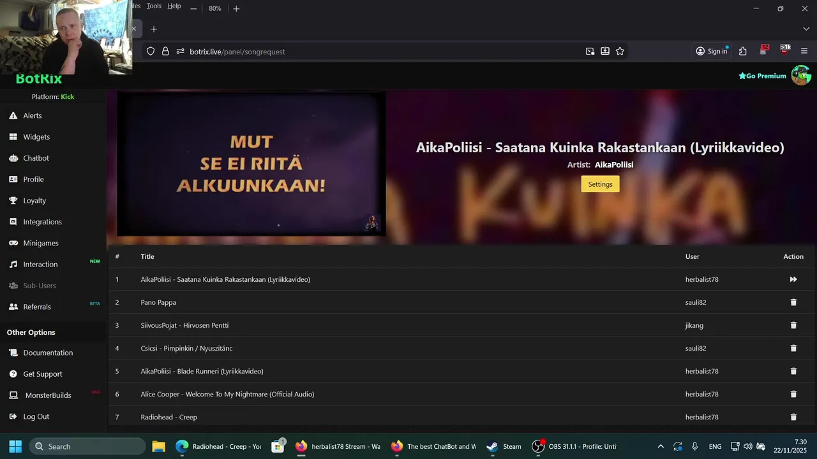Open BotRix user avatar menu
This screenshot has width=817, height=459.
801,75
